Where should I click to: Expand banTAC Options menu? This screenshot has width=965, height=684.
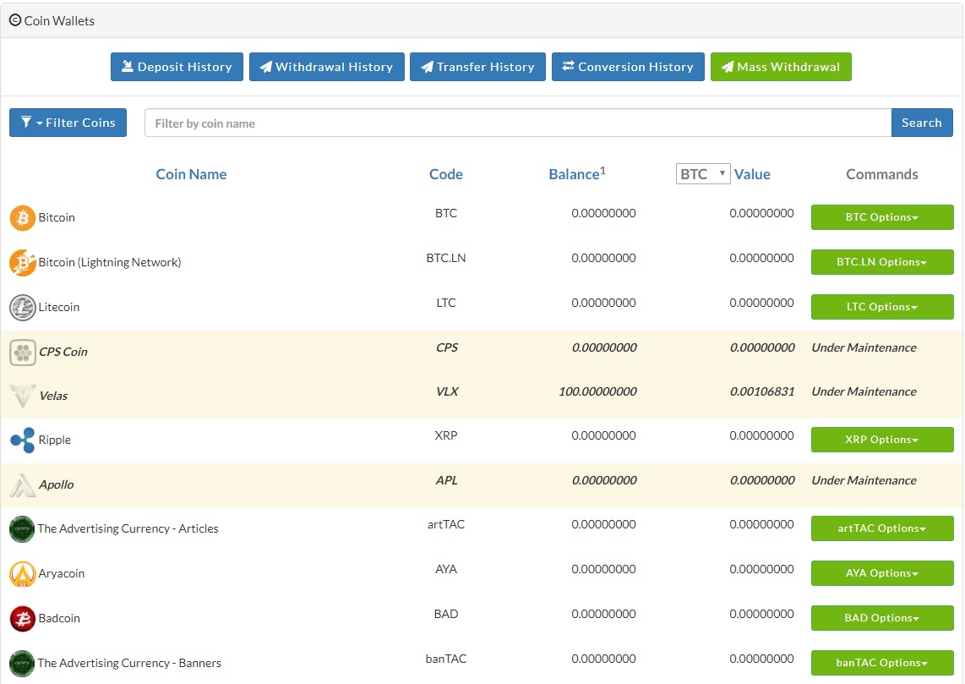[882, 663]
